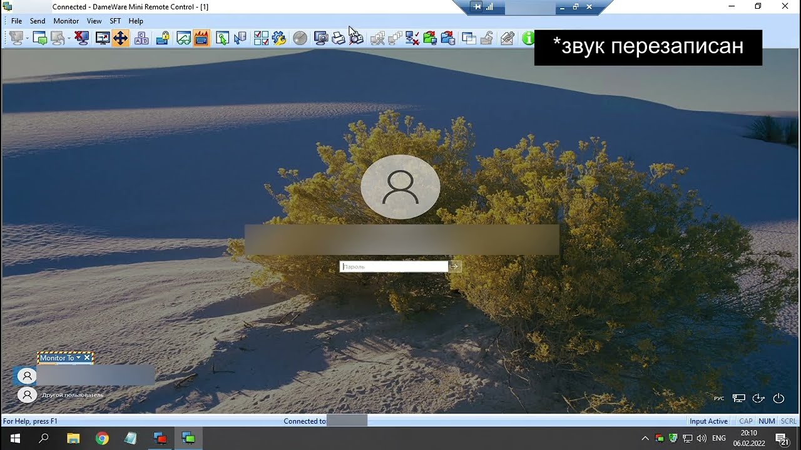This screenshot has height=450, width=801.
Task: Open the Connect icon dropdown arrow
Action: click(26, 38)
